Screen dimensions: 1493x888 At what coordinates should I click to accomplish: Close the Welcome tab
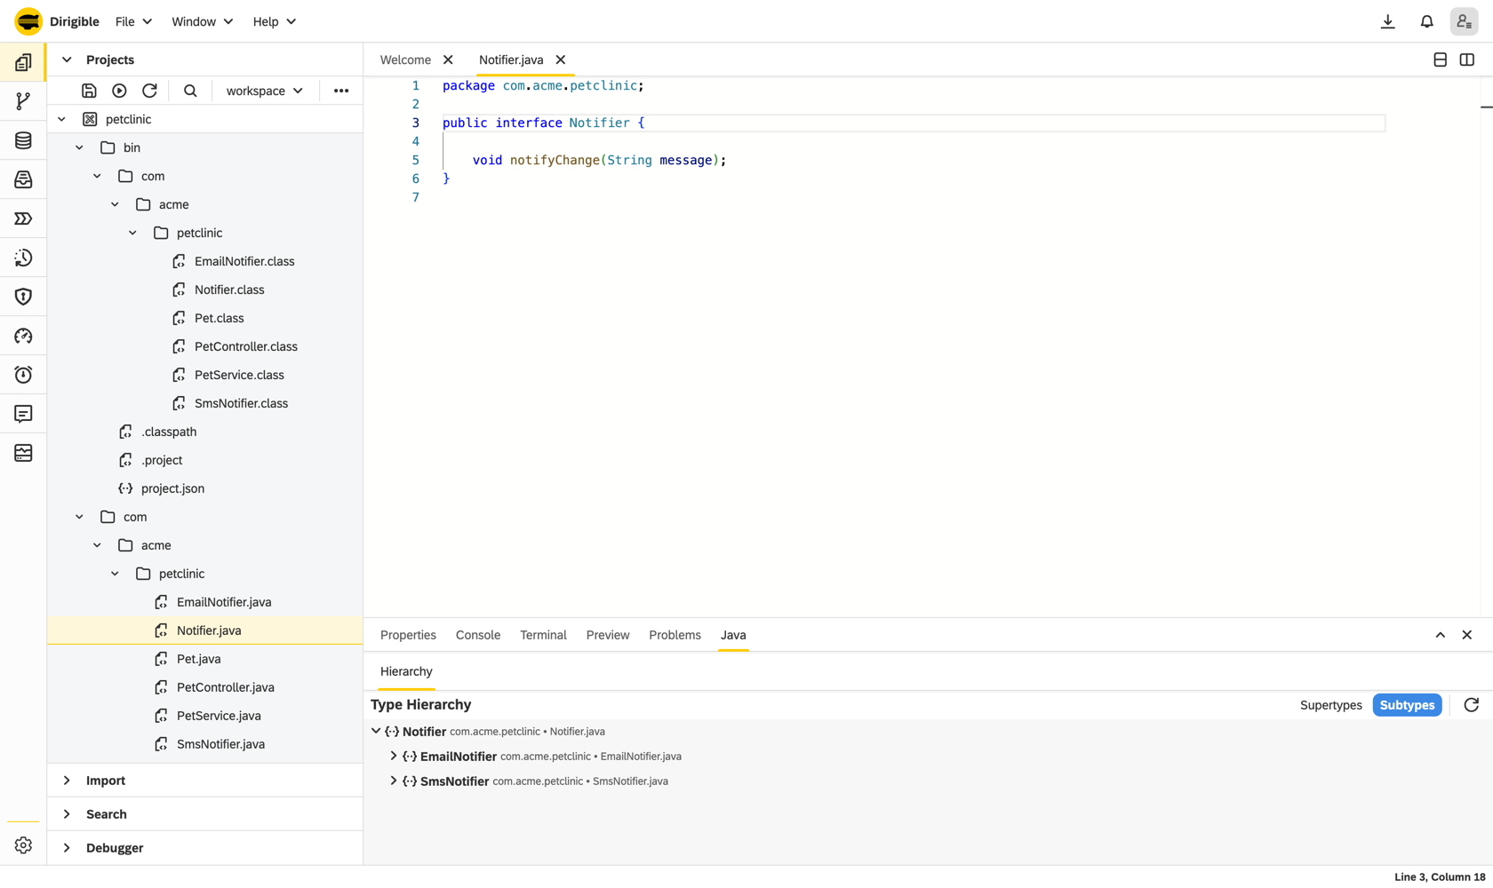pyautogui.click(x=448, y=59)
